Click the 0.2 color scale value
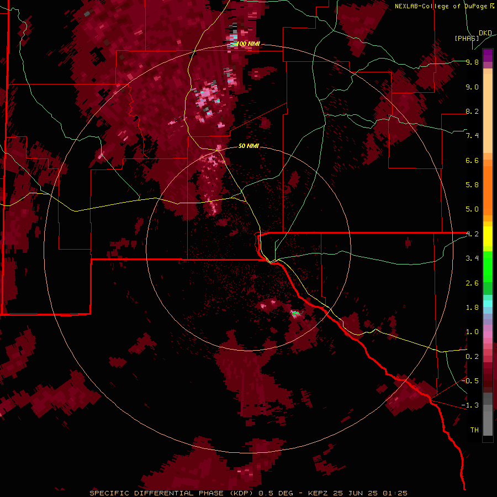 (x=472, y=357)
